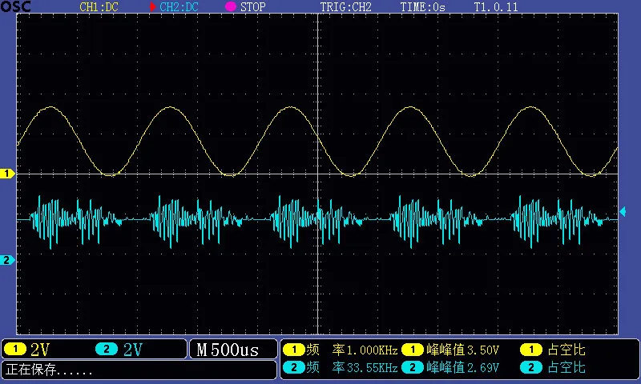This screenshot has height=384, width=641.
Task: Open the channel 2 2V vertical scale
Action: [132, 350]
